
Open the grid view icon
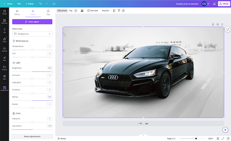pyautogui.click(x=218, y=139)
